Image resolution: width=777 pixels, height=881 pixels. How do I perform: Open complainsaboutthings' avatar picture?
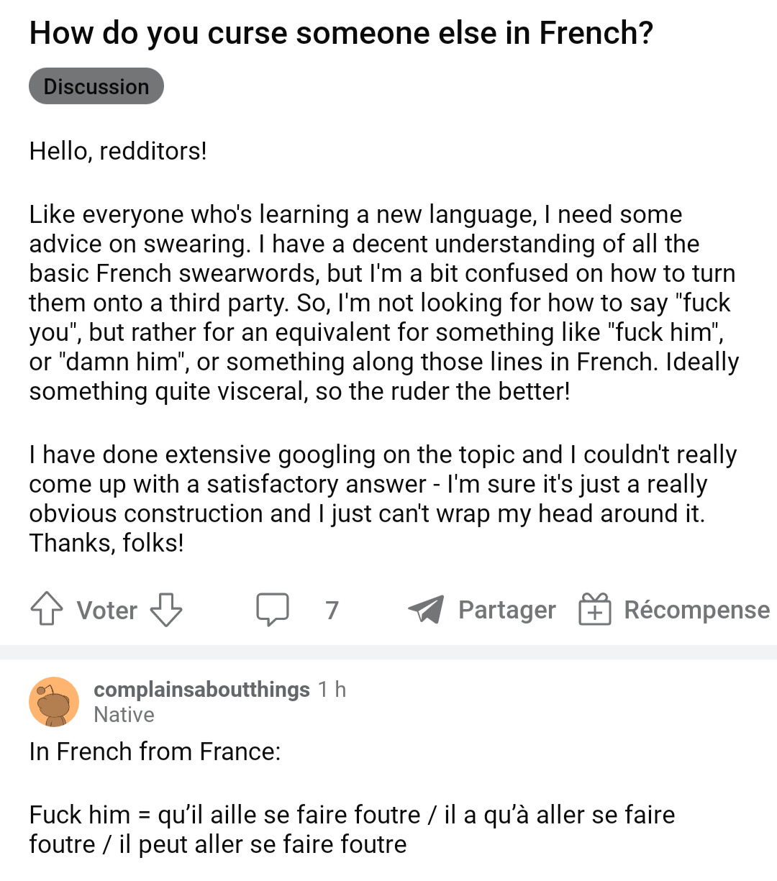coord(54,702)
